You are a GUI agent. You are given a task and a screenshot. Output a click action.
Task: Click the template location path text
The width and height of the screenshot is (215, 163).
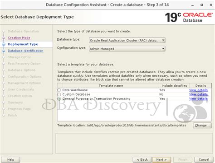click(x=137, y=126)
